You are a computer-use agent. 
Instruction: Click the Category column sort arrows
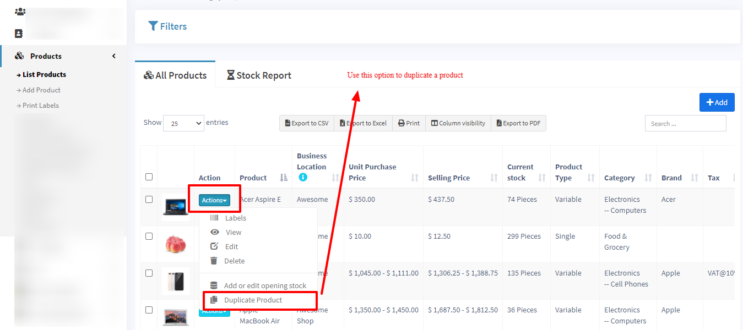[648, 178]
